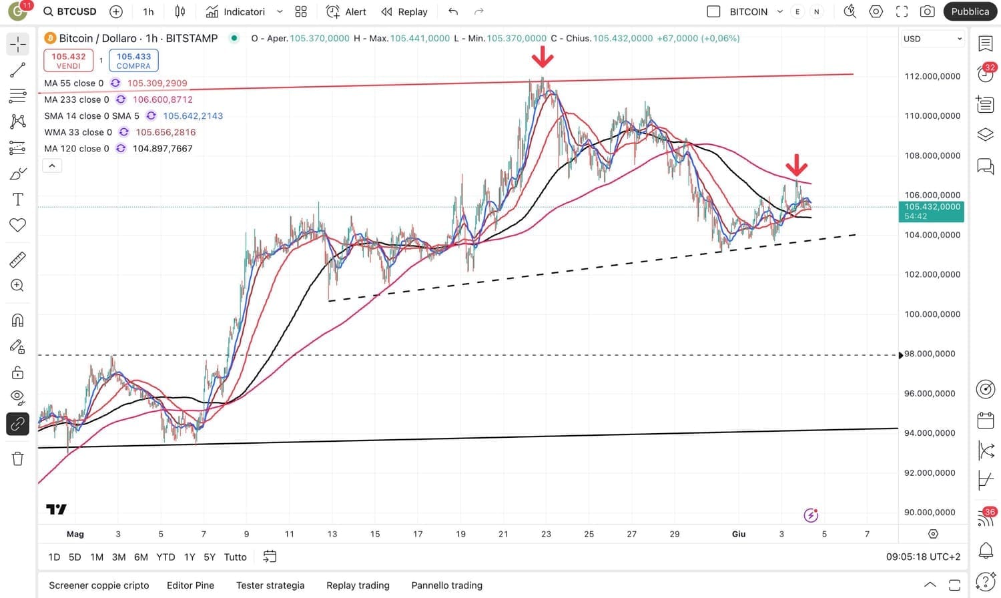
Task: Expand the indicators favorites dropdown arrow
Action: point(280,11)
